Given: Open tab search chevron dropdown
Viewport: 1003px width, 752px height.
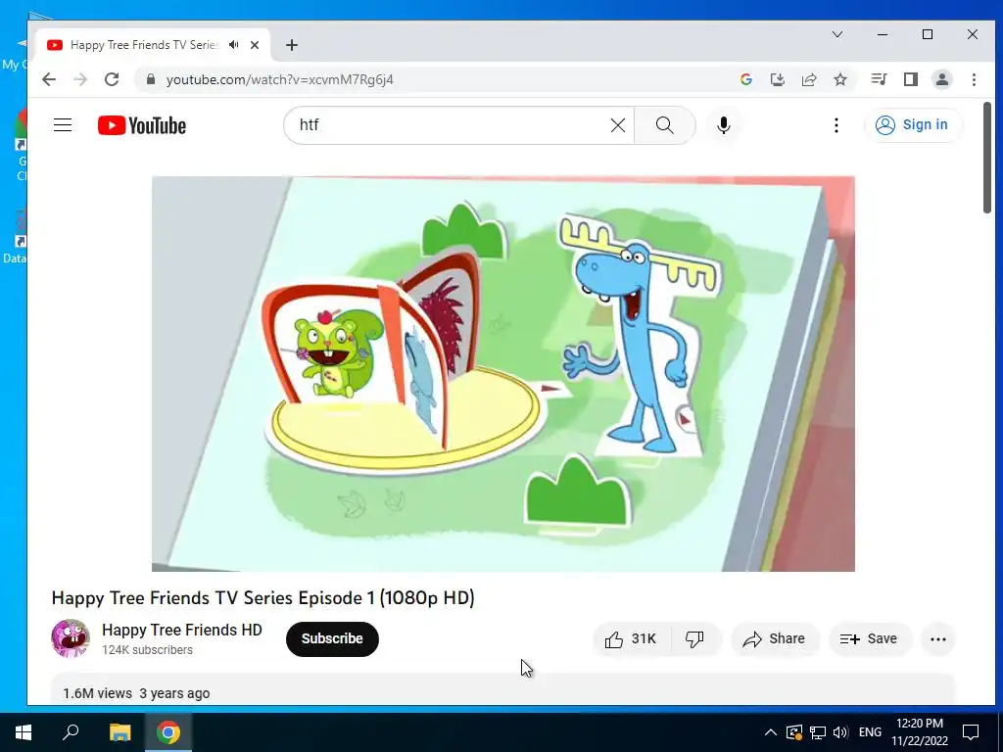Looking at the screenshot, I should (837, 34).
